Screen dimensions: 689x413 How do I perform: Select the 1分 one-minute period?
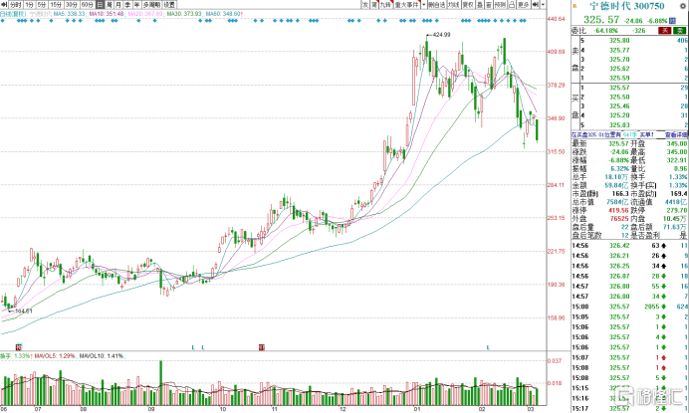pos(29,4)
